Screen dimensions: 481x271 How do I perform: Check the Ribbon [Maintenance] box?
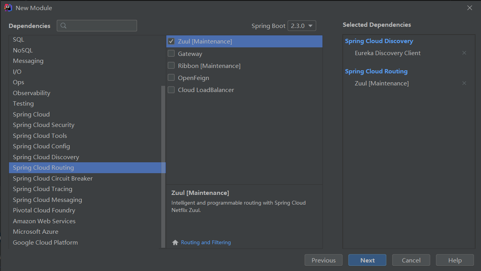pos(171,65)
